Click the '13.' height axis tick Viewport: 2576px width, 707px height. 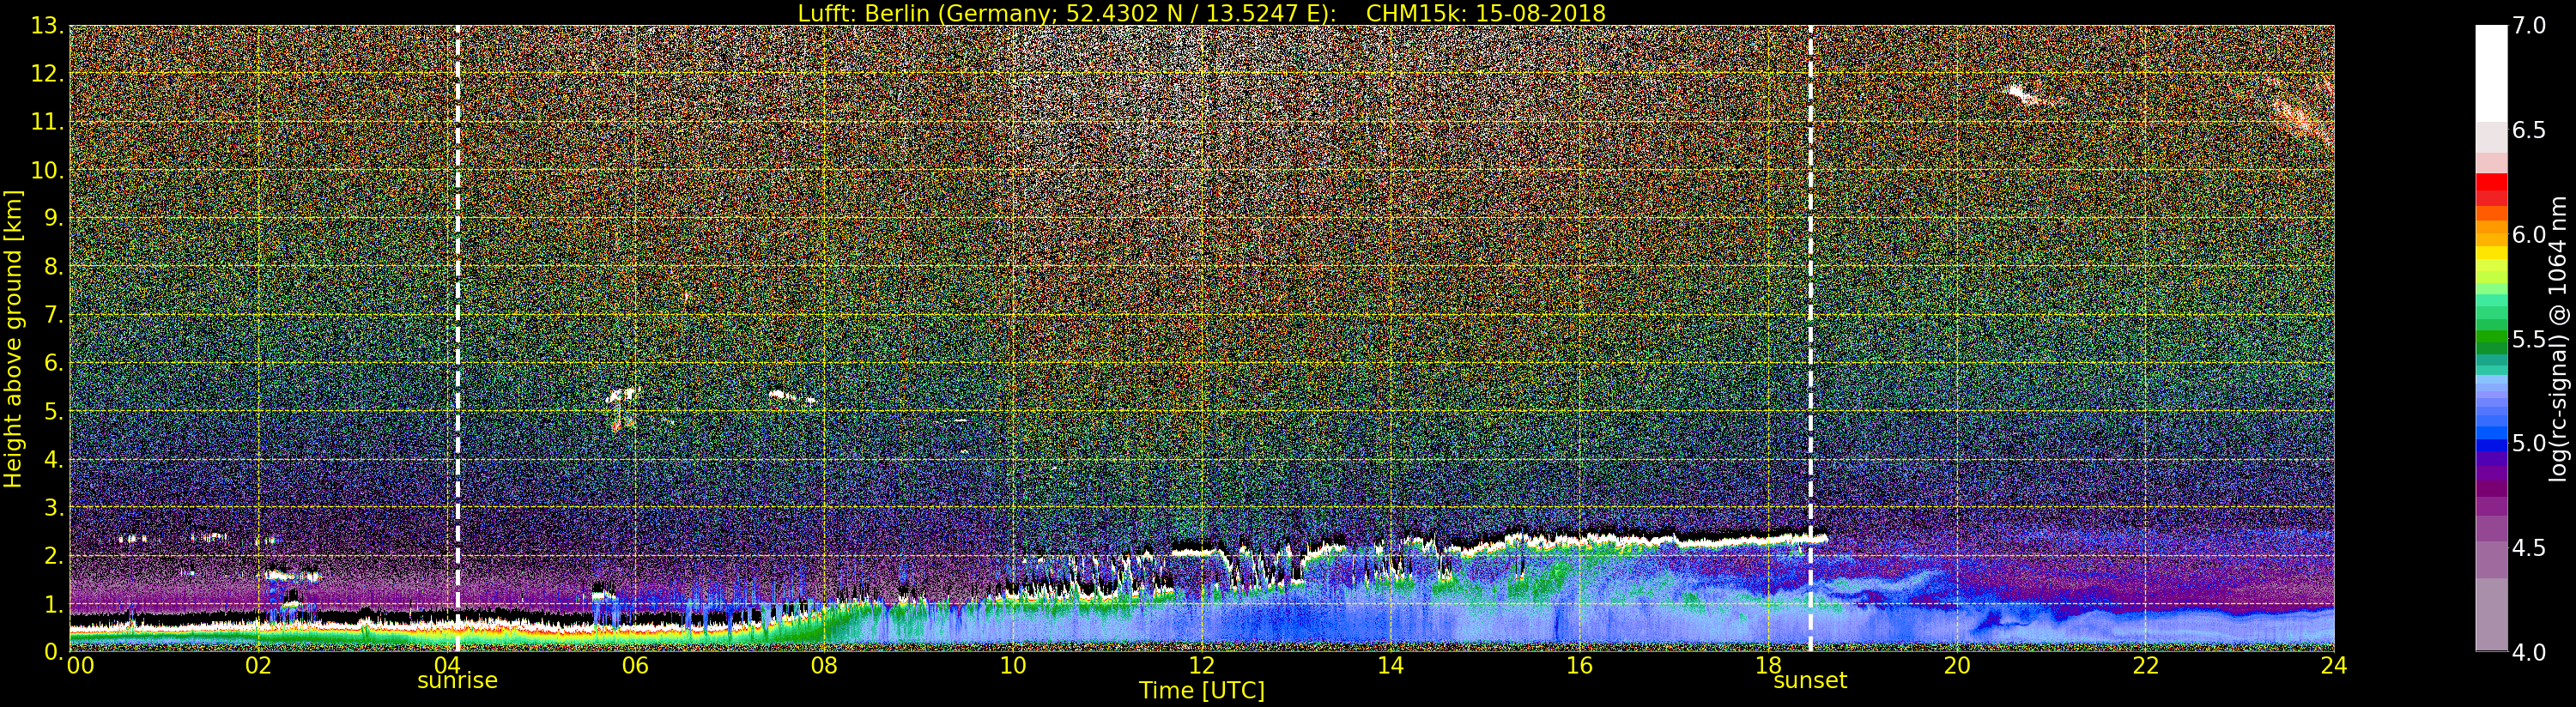(x=47, y=26)
